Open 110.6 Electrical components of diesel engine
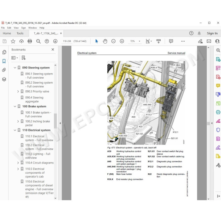 [x=39, y=189]
